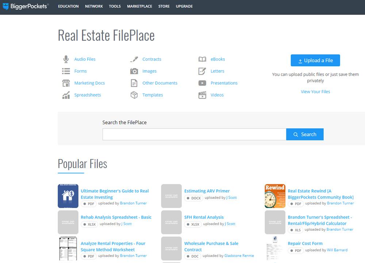Screen dimensions: 365x263
Task: Click the Repair Cost Form thumbnail
Action: [275, 248]
